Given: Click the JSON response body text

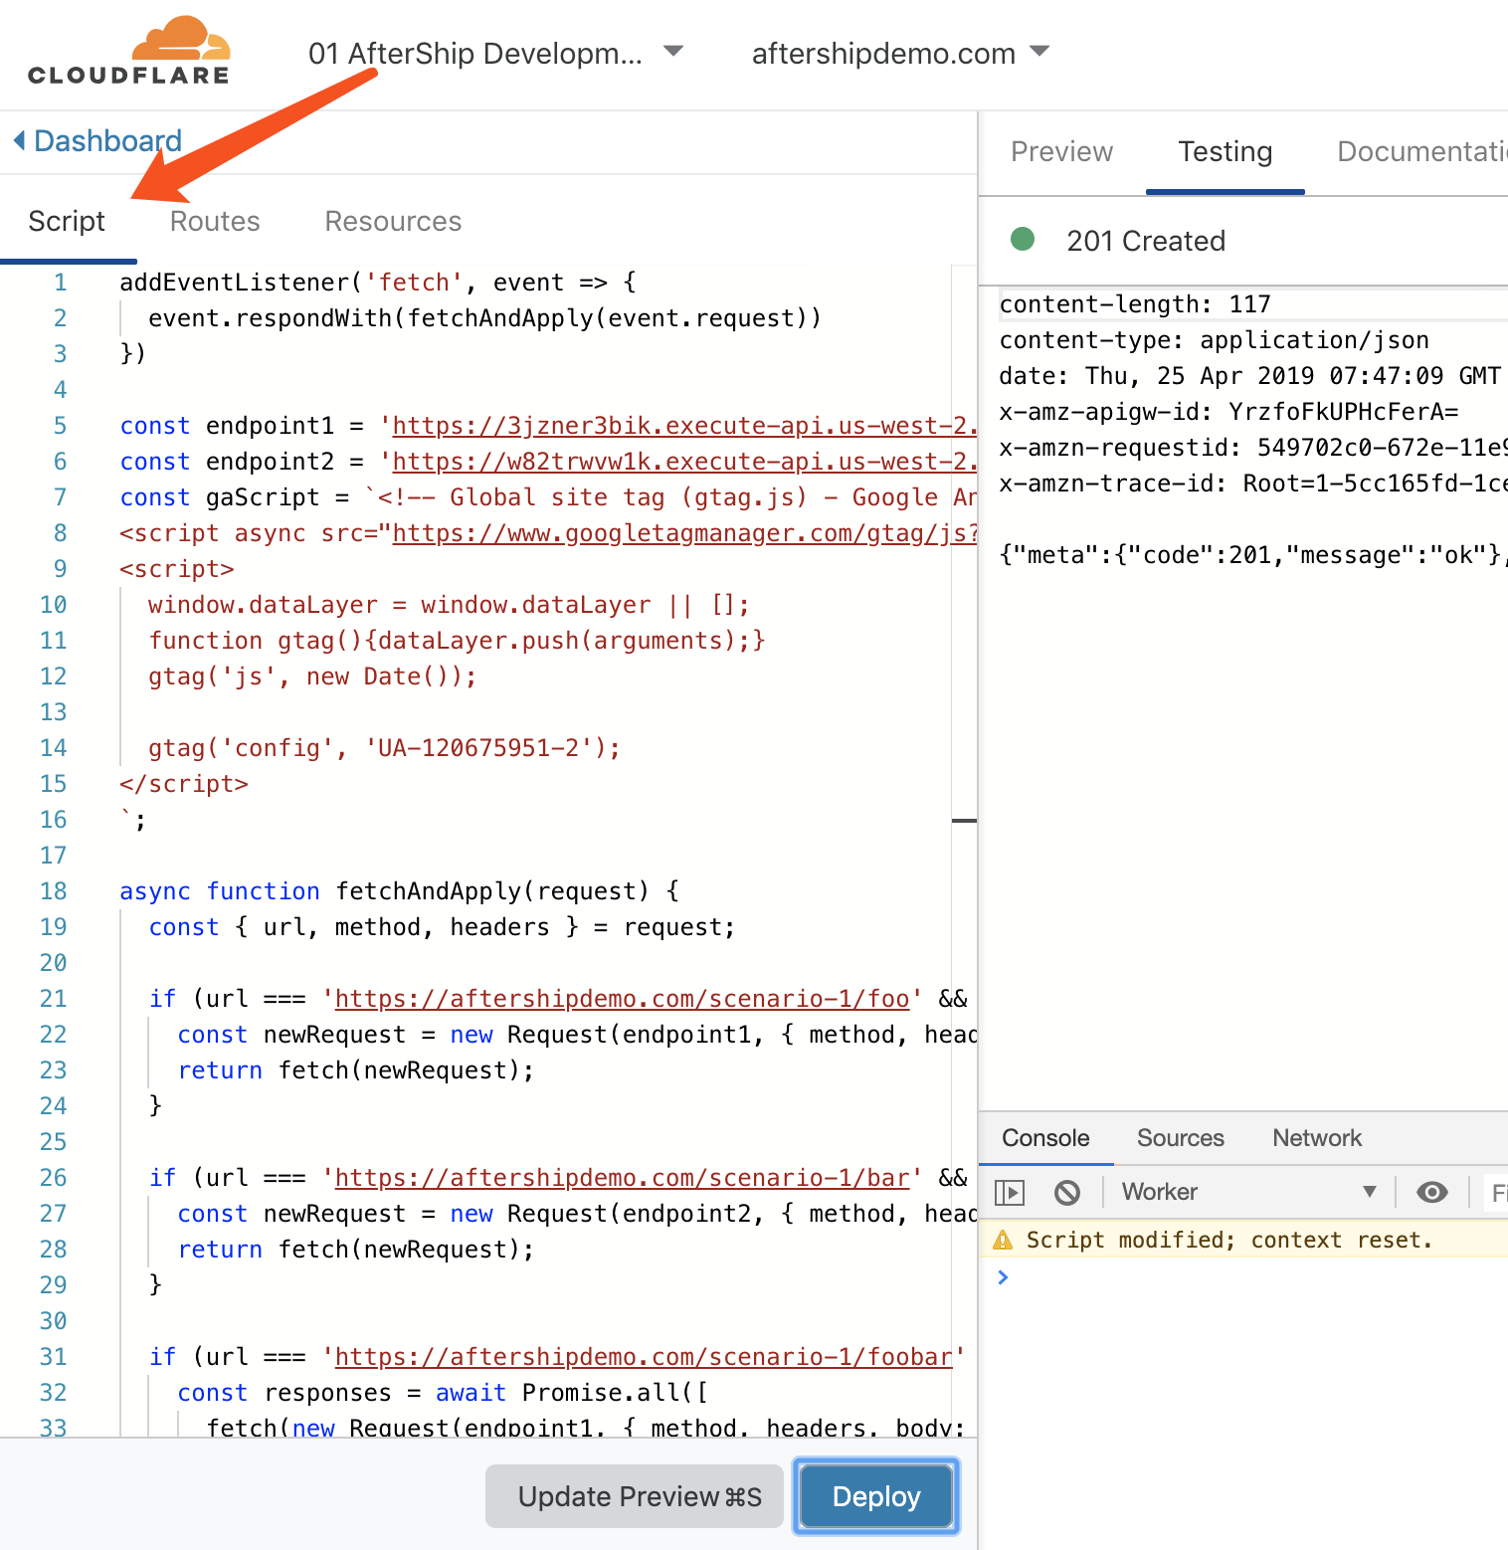Looking at the screenshot, I should coord(1253,555).
